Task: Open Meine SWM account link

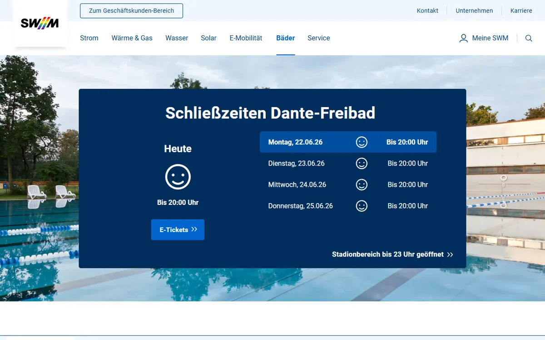Action: (x=484, y=38)
